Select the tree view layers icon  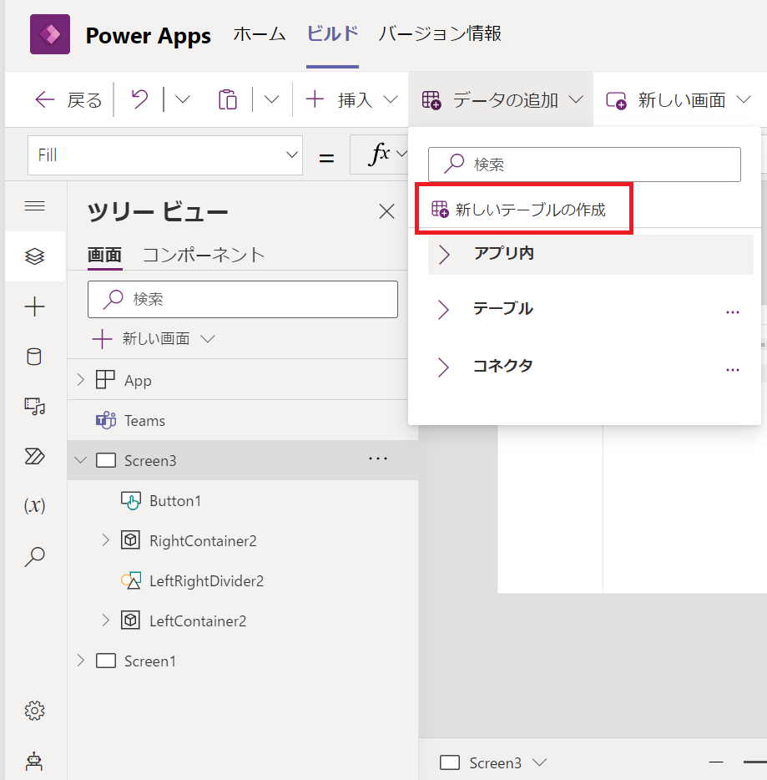click(x=35, y=256)
